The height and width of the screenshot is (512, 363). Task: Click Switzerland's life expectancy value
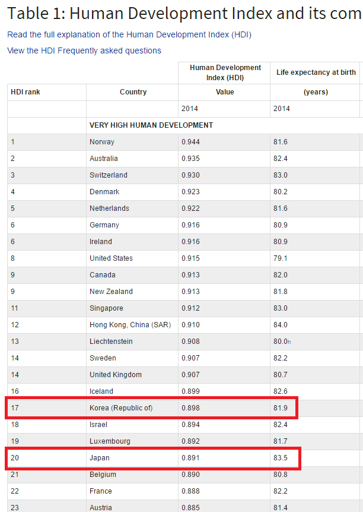[280, 175]
